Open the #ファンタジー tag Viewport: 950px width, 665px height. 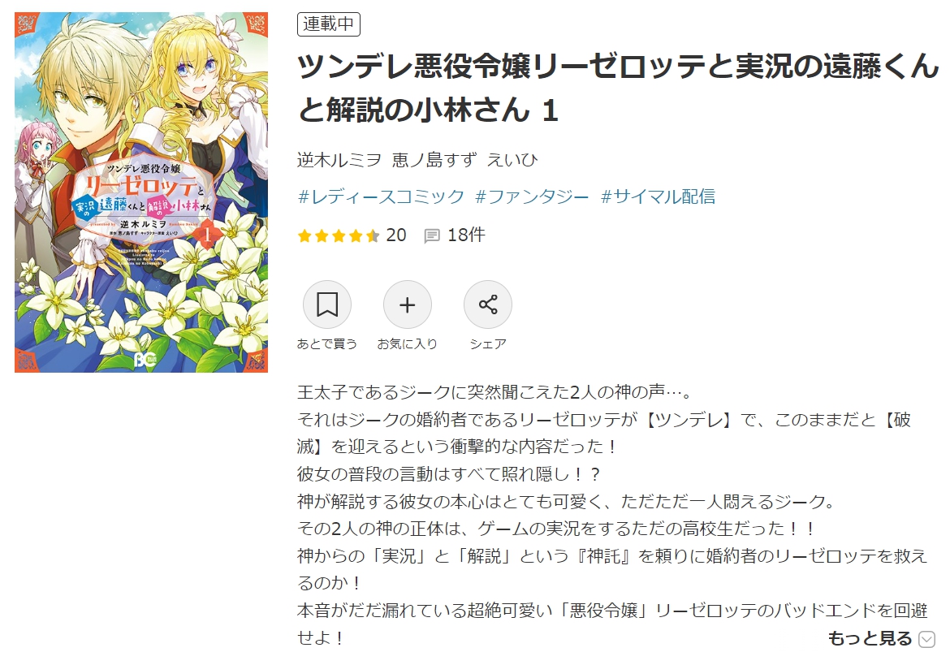(532, 196)
